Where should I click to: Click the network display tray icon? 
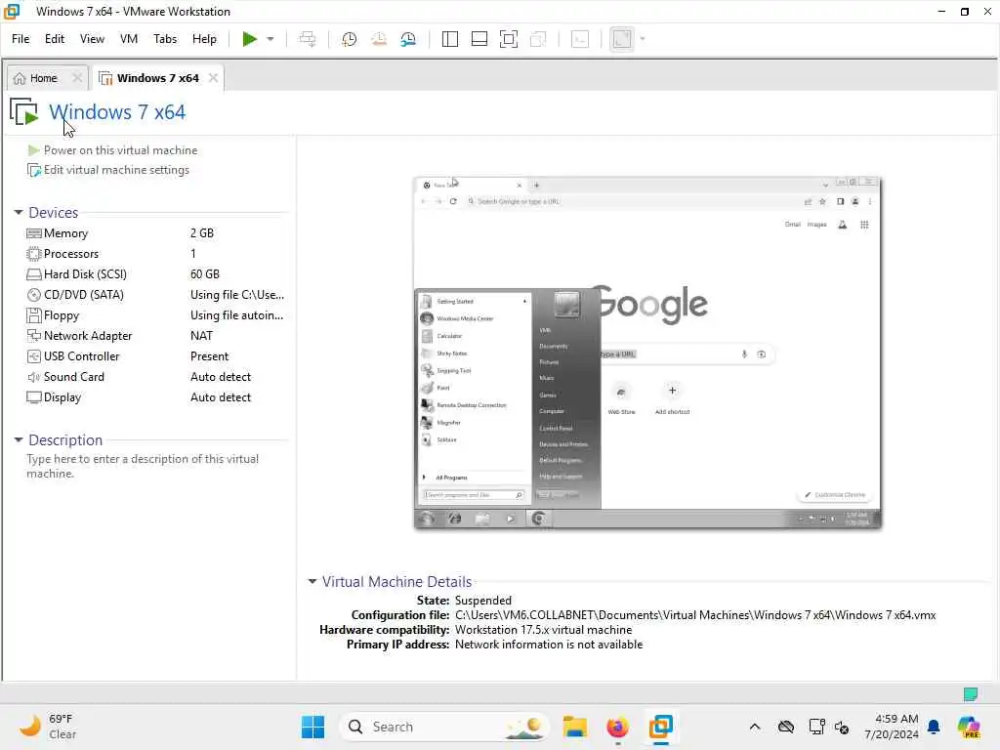tap(816, 727)
